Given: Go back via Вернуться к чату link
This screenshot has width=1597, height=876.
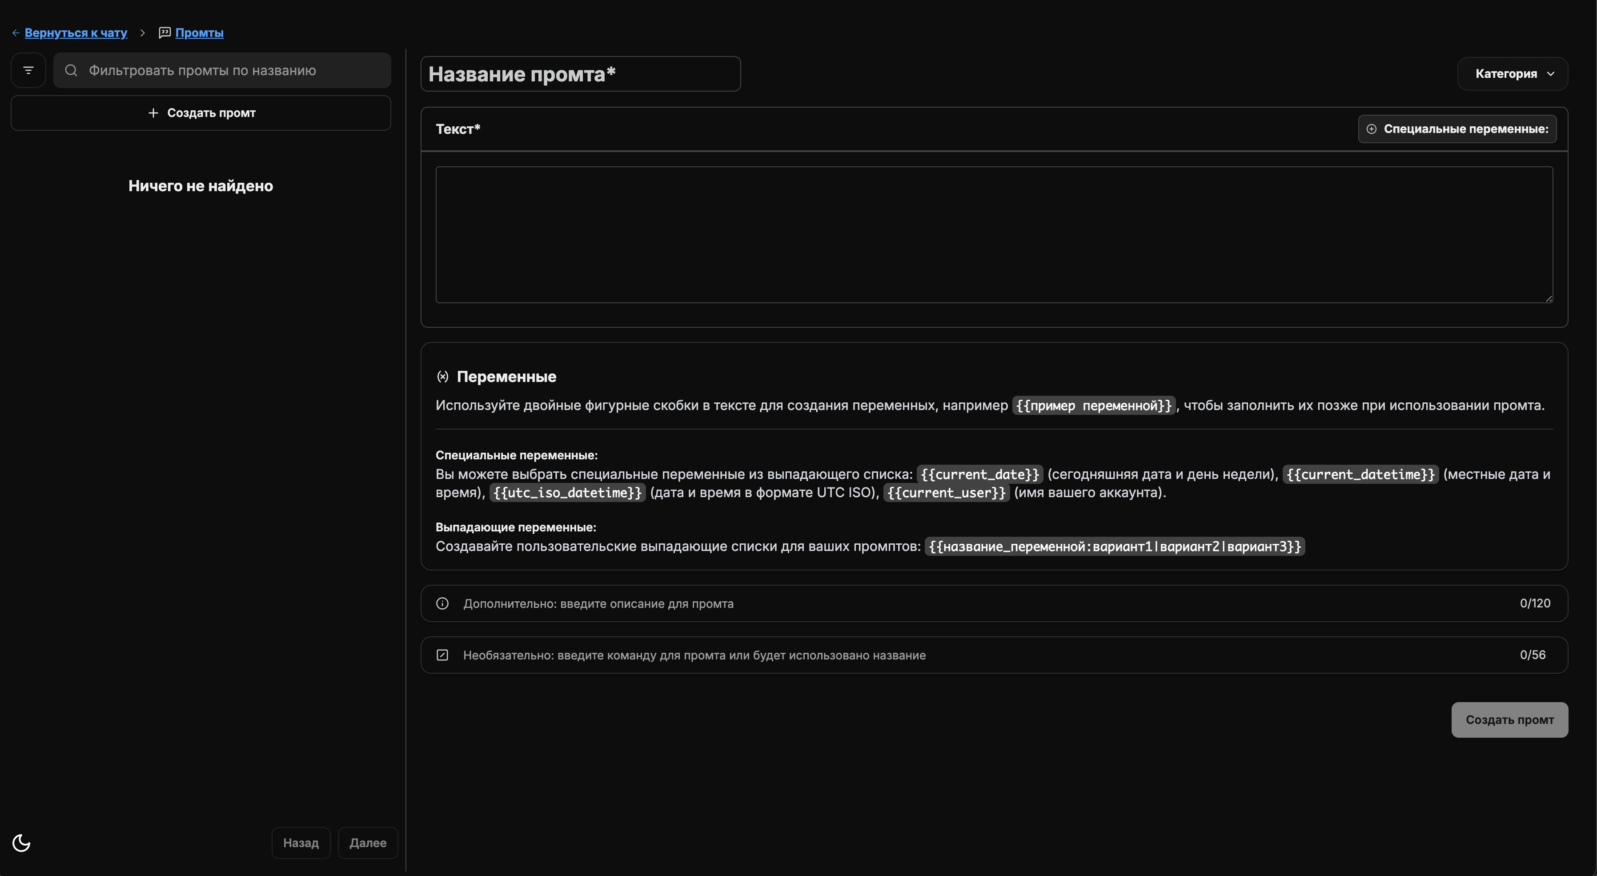Looking at the screenshot, I should coord(76,33).
